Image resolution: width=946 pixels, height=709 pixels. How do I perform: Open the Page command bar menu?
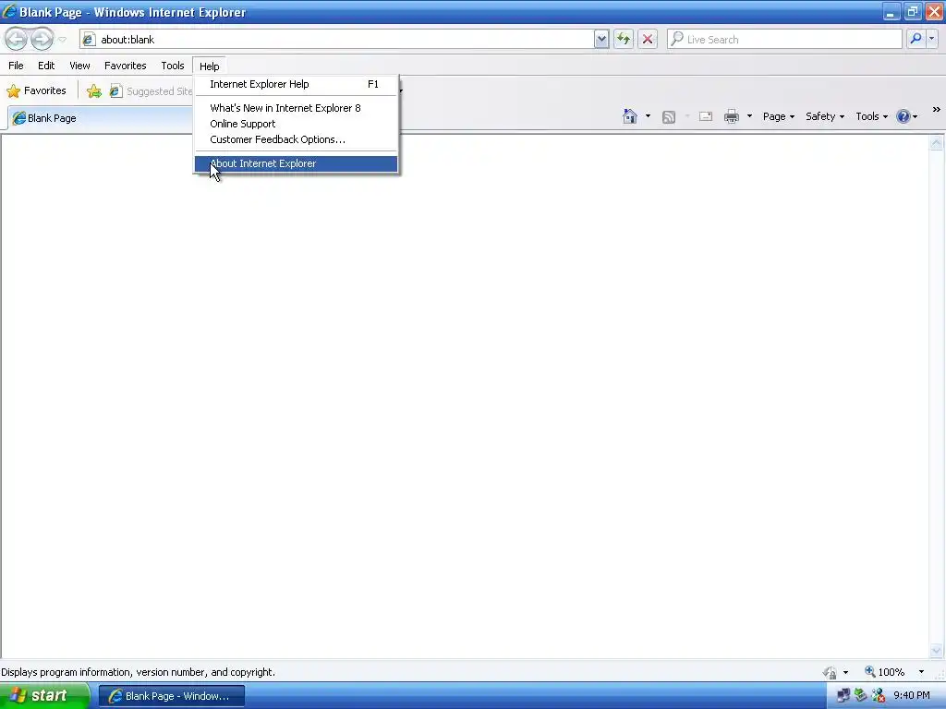click(x=778, y=116)
